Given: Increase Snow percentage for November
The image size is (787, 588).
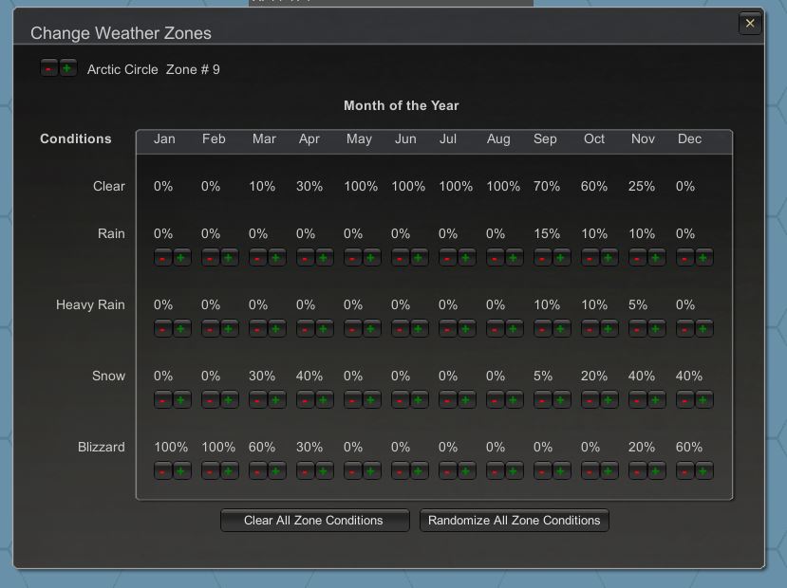Looking at the screenshot, I should click(656, 400).
